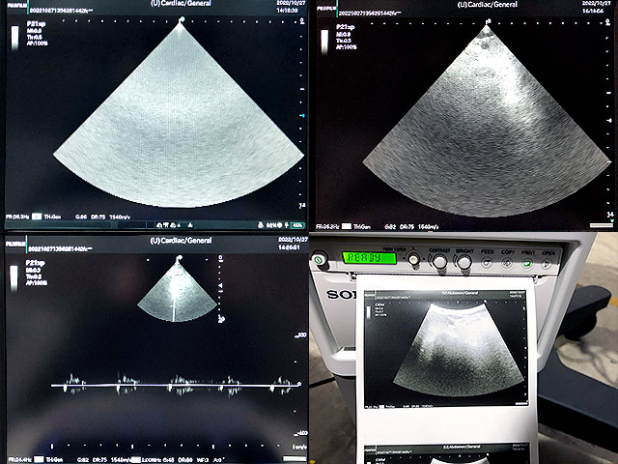Viewport: 618px width, 464px height.
Task: Click the 1540m/s value on the top-right screen
Action: point(429,227)
